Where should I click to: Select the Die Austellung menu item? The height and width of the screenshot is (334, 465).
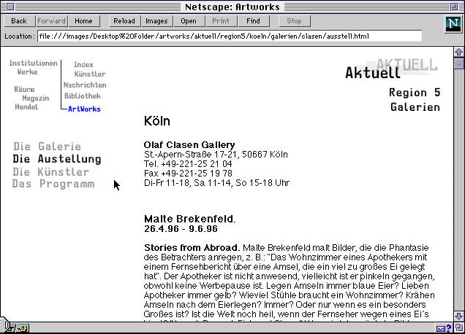[x=57, y=159]
